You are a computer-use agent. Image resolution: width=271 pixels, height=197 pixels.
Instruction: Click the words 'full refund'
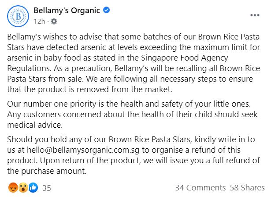pyautogui.click(x=233, y=160)
